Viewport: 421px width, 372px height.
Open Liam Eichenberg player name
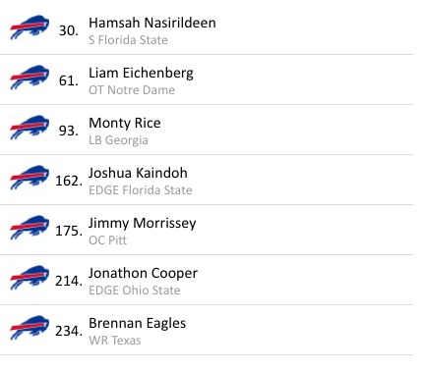click(141, 74)
